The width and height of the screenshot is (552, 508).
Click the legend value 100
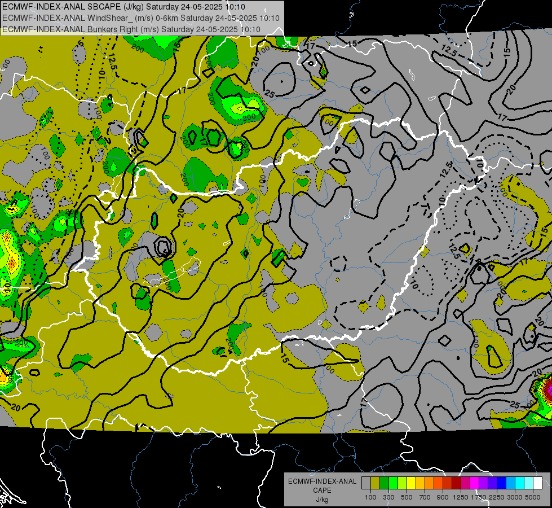(370, 497)
